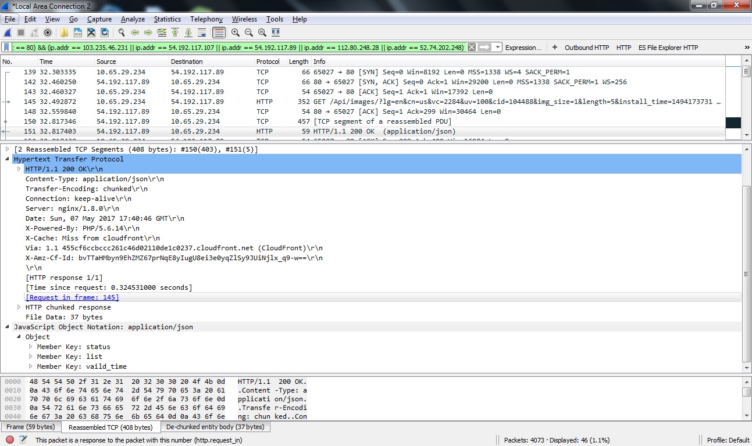752x446 pixels.
Task: Expand the HTTP chunked response node
Action: (19, 307)
